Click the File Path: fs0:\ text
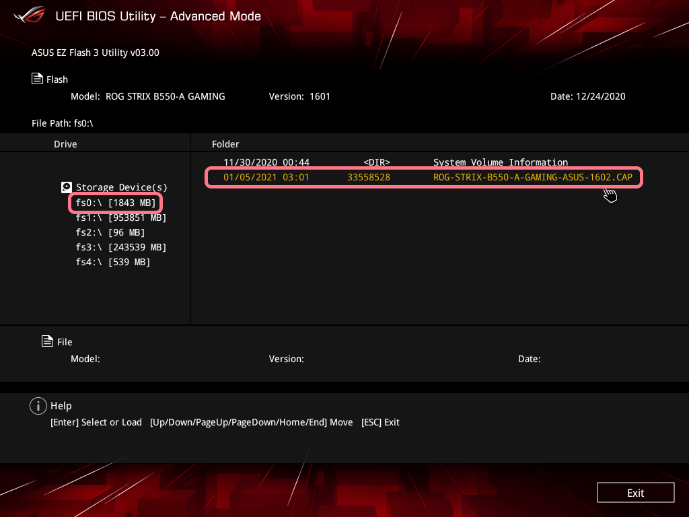The image size is (689, 517). click(63, 123)
